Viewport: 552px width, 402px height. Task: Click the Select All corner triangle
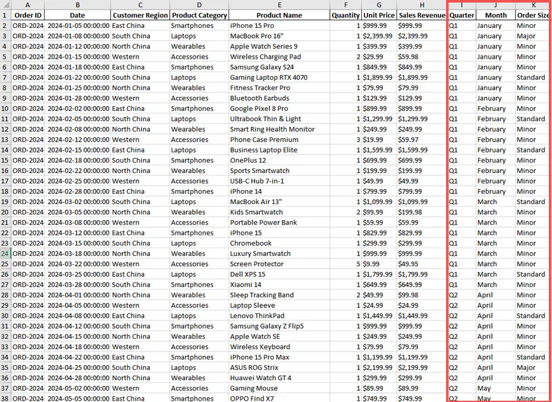pyautogui.click(x=5, y=4)
